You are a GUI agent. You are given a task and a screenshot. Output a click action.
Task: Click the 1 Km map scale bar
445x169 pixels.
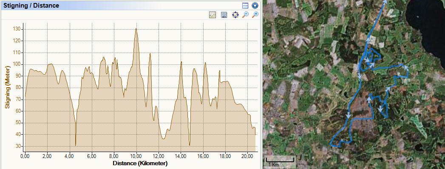coord(280,162)
